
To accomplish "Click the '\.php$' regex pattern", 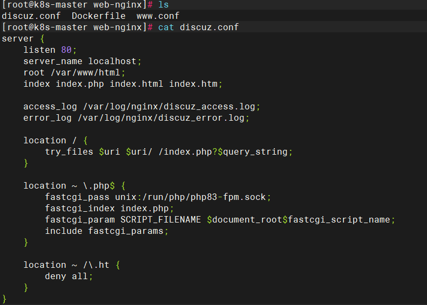I will [x=99, y=186].
